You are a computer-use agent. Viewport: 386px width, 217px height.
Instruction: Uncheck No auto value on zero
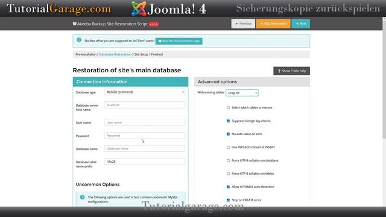tap(228, 134)
